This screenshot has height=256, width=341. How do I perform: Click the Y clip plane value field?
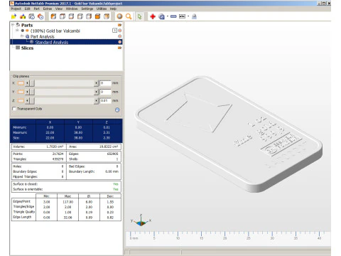(105, 92)
